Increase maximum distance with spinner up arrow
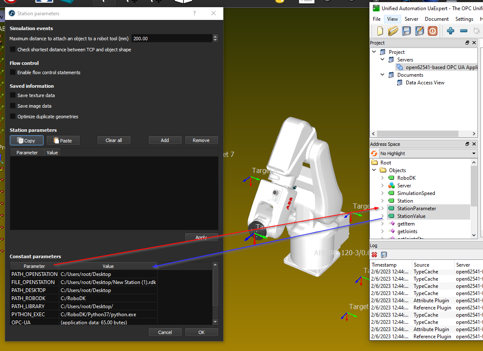The image size is (483, 351). pyautogui.click(x=215, y=36)
